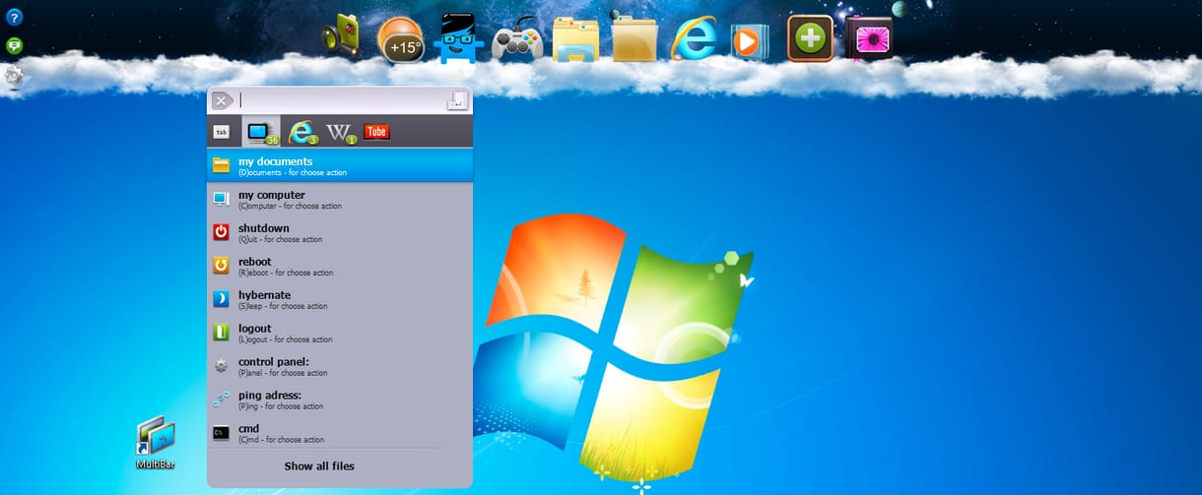Image resolution: width=1202 pixels, height=495 pixels.
Task: Select the "cmd" entry
Action: click(x=340, y=433)
